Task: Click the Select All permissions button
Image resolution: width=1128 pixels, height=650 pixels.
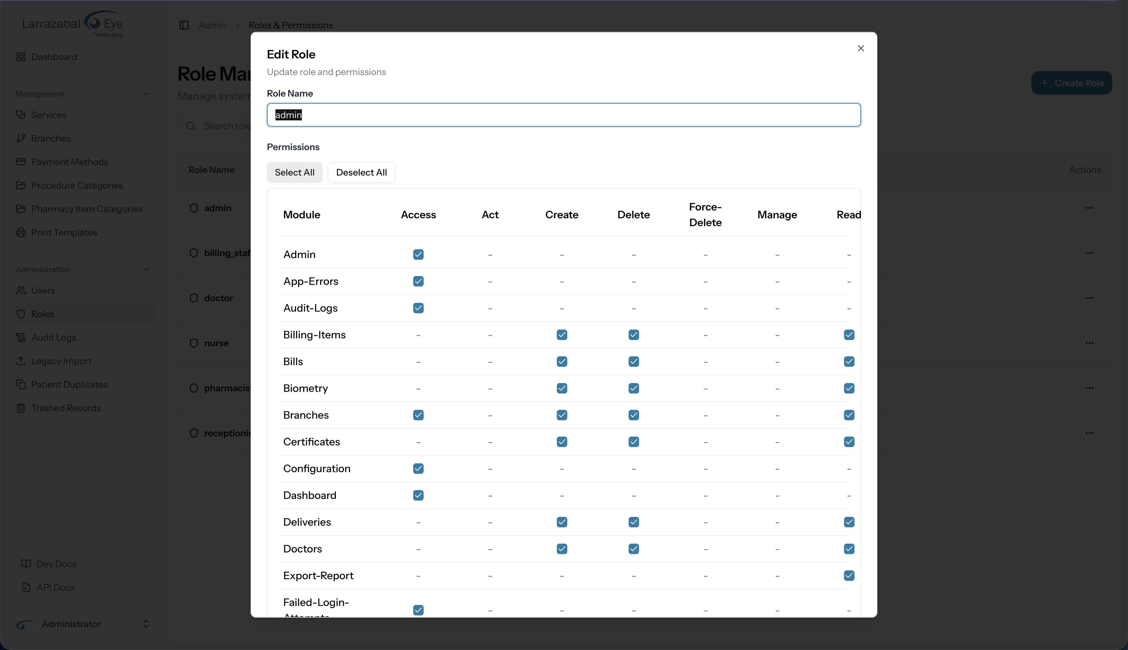Action: click(x=295, y=172)
